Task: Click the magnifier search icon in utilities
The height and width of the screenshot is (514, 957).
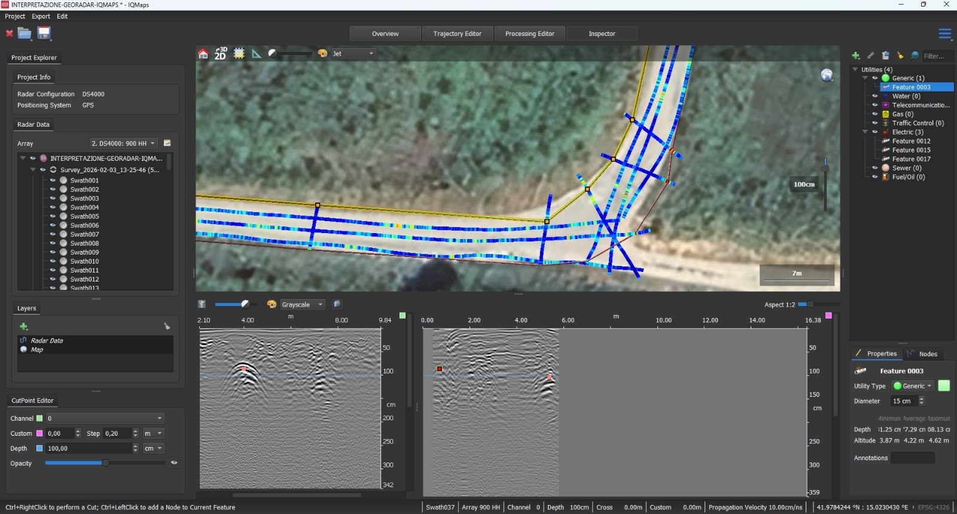Action: point(915,56)
